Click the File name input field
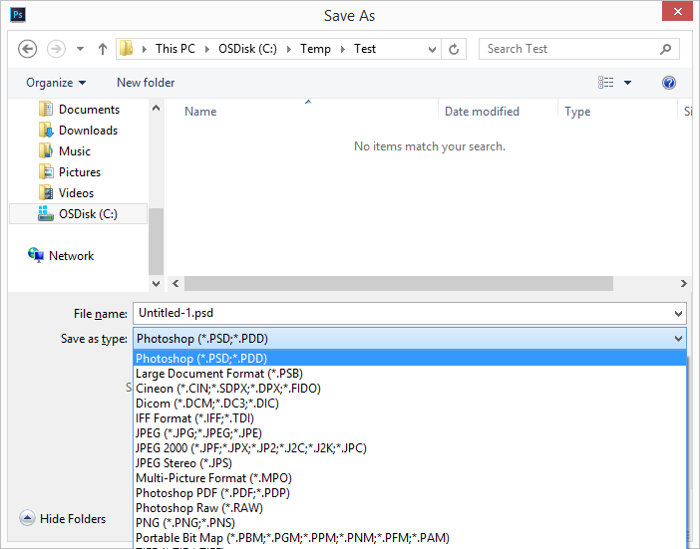 402,313
